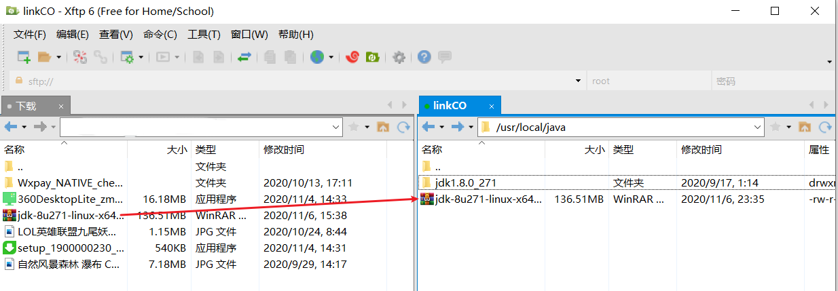The width and height of the screenshot is (838, 291).
Task: Open the host address dropdown arrow
Action: 578,81
